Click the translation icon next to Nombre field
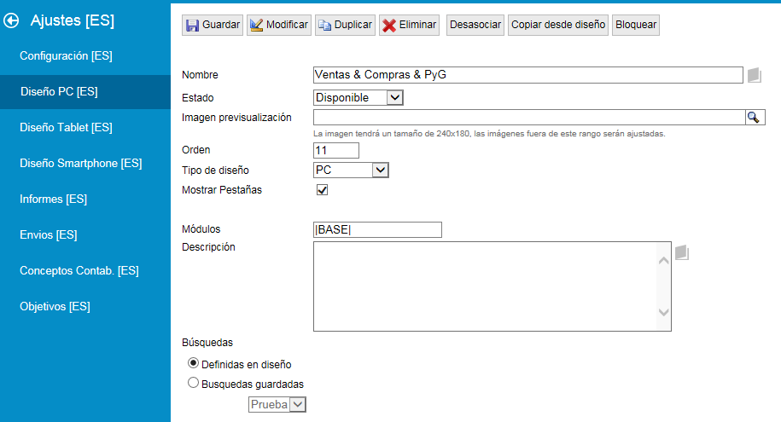Screen dimensions: 781x422 click(x=754, y=75)
